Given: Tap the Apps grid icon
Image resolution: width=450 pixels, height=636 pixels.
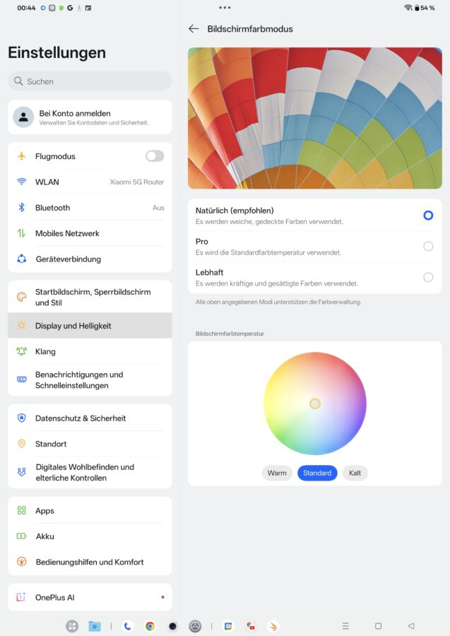Looking at the screenshot, I should pos(21,510).
